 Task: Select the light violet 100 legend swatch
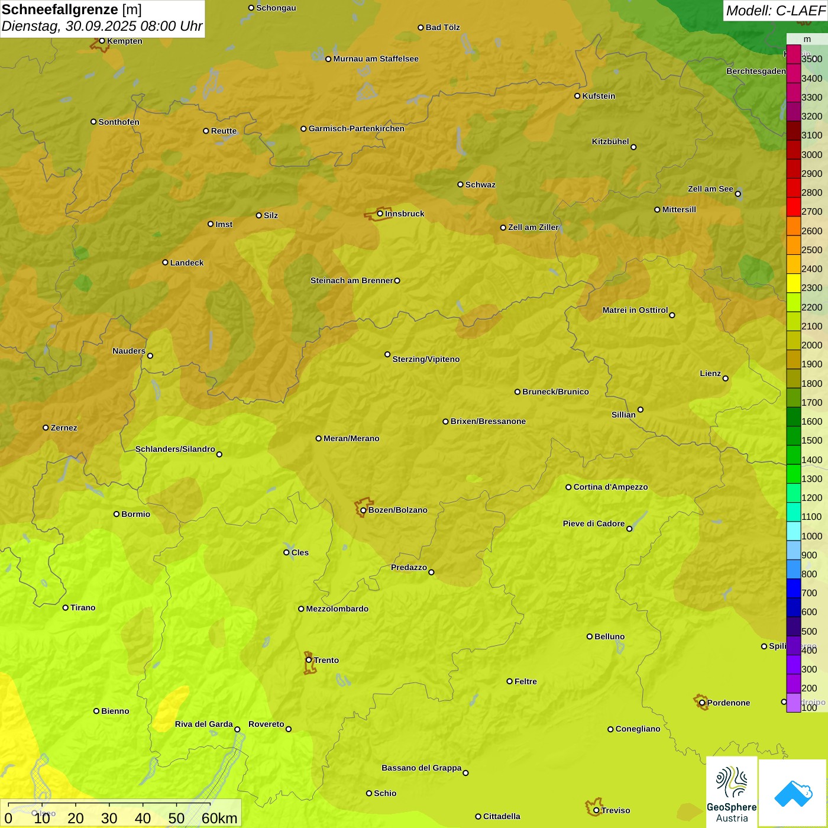(794, 703)
